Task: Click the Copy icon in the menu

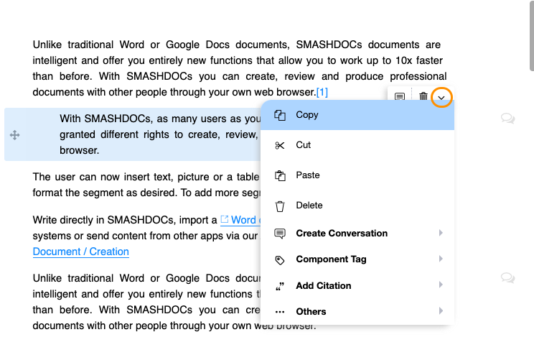Action: point(280,115)
